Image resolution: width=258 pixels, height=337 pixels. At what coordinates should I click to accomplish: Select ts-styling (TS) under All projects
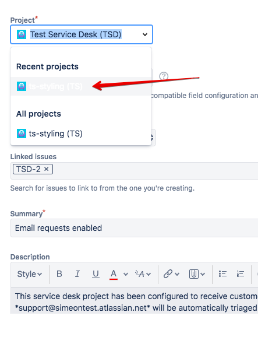pos(81,134)
